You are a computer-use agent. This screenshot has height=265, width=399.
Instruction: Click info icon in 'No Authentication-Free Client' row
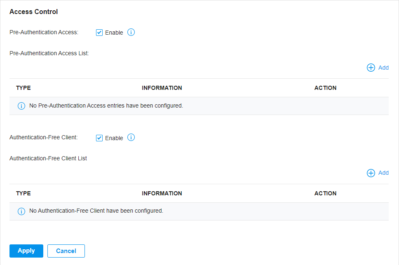(21, 211)
